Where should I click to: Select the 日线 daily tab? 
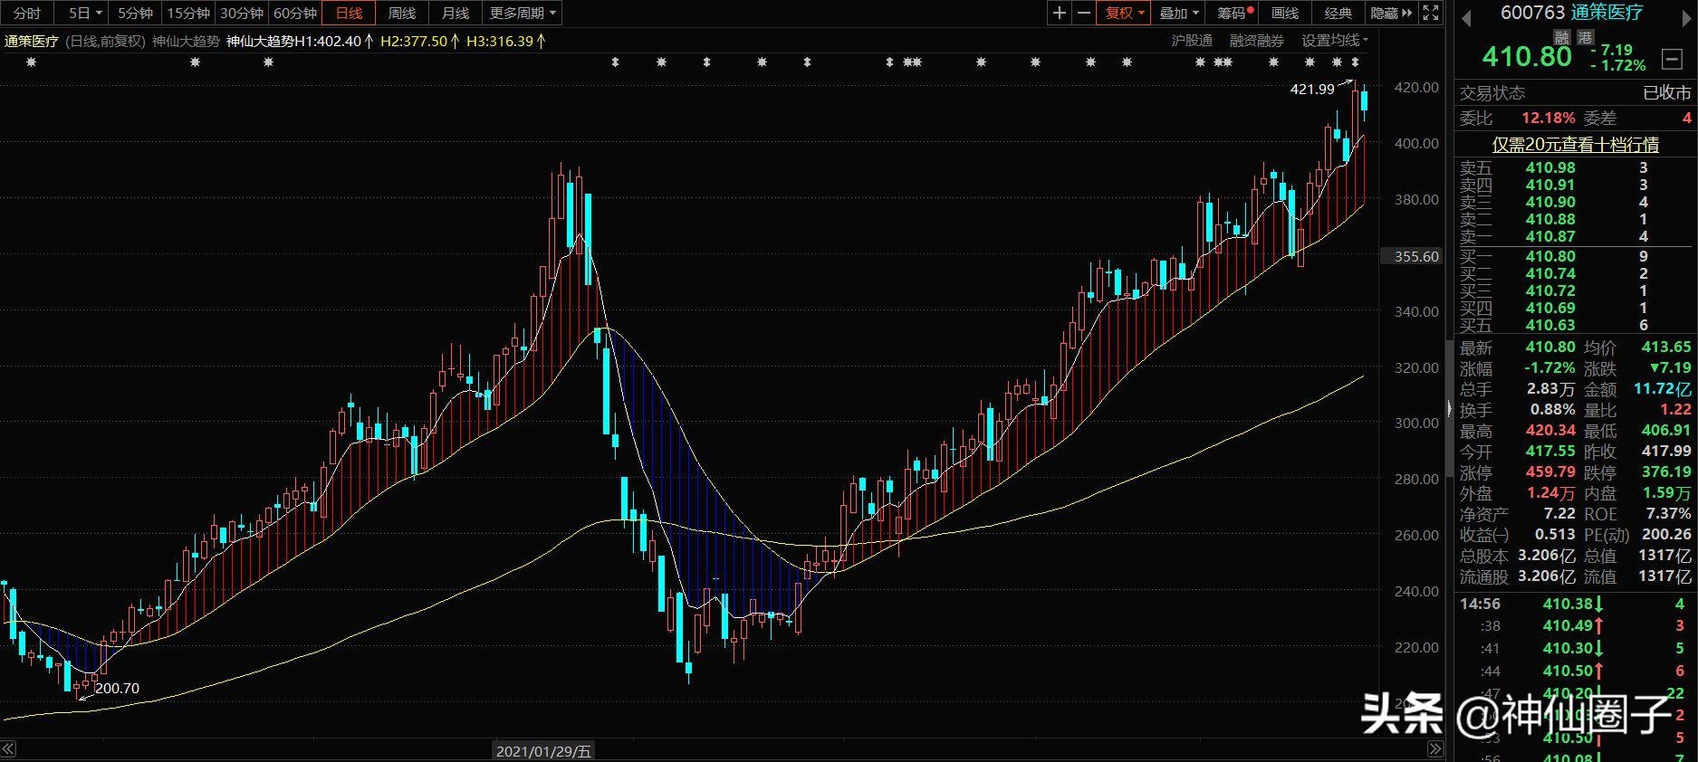pos(349,13)
